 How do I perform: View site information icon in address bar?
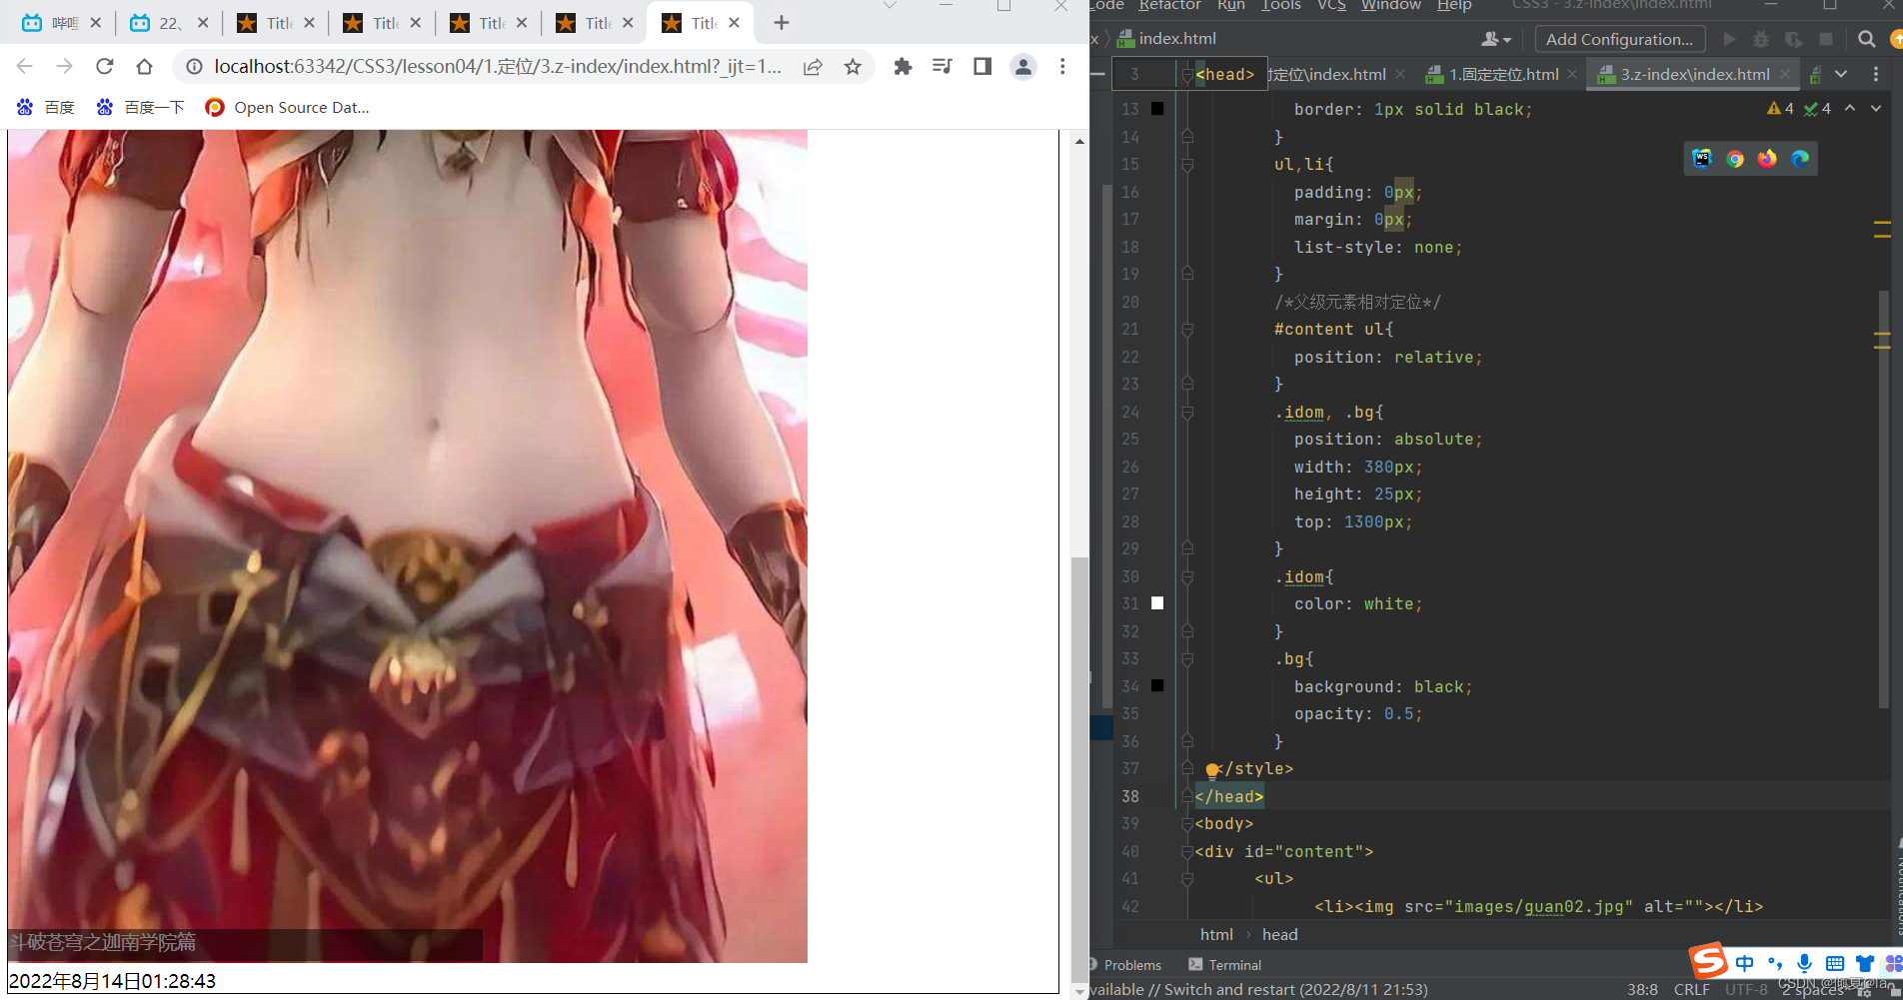(194, 67)
